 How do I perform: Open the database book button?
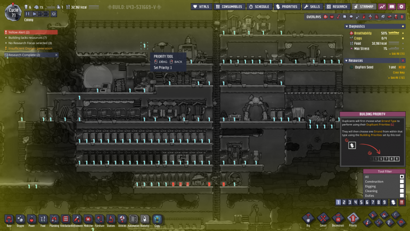point(392,6)
